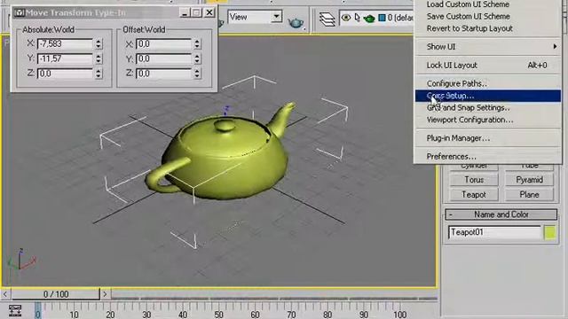The image size is (568, 319).
Task: Open the yellow-green object color swatch
Action: click(550, 232)
